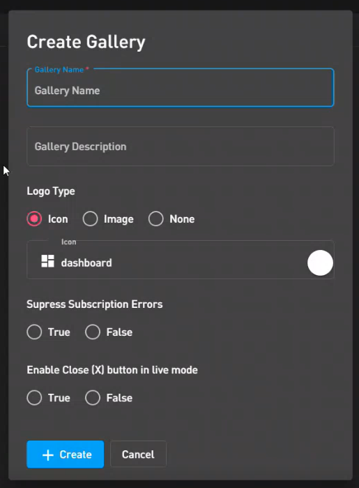359x488 pixels.
Task: Select the Image logo type radio
Action: tap(90, 219)
